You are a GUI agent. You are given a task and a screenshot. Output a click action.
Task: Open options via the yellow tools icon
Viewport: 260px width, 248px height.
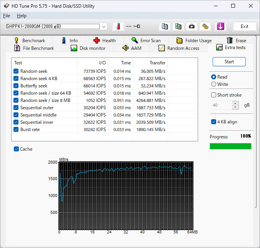pyautogui.click(x=205, y=26)
